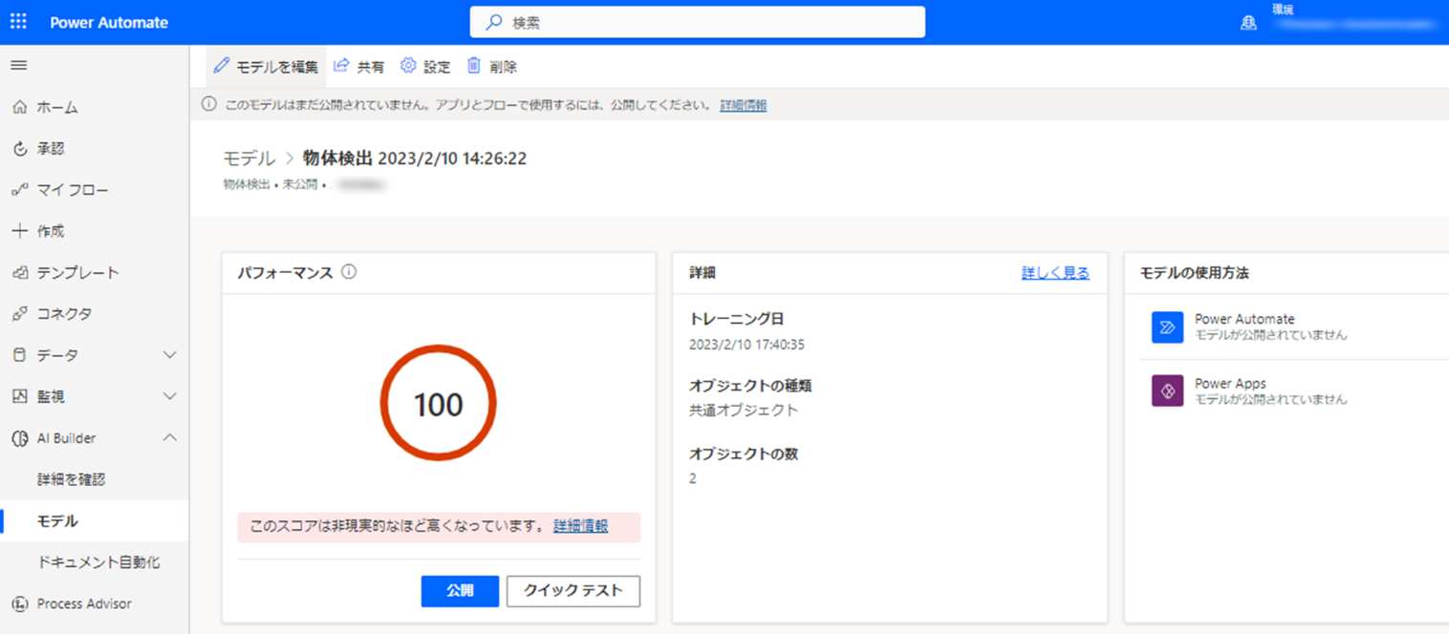The width and height of the screenshot is (1449, 634).
Task: Click モデルを編集 in the toolbar
Action: tap(266, 66)
